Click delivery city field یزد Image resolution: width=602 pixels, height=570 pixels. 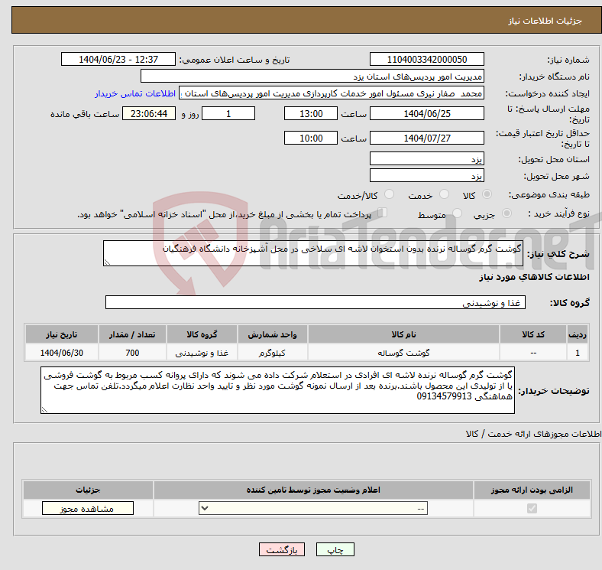pyautogui.click(x=426, y=176)
